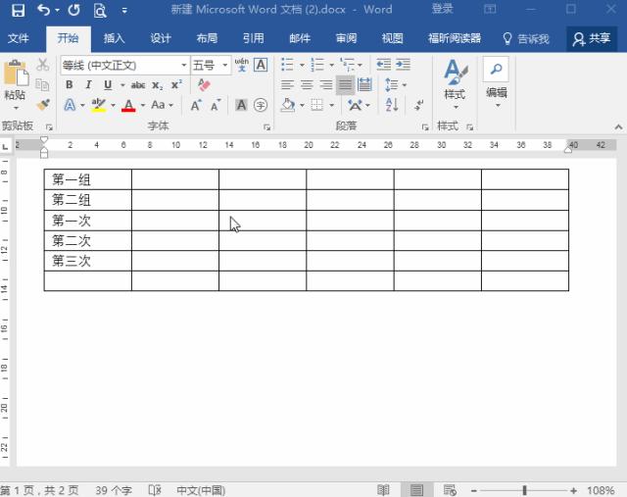
Task: Open the Editing search icon
Action: [x=496, y=69]
